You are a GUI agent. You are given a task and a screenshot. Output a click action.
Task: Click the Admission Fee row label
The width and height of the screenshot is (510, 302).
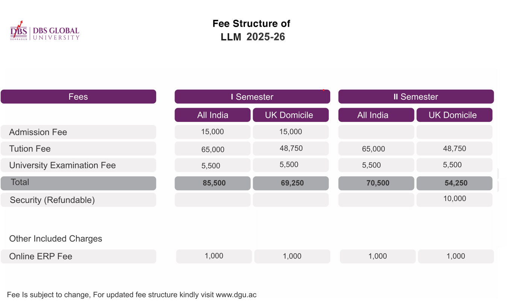38,132
